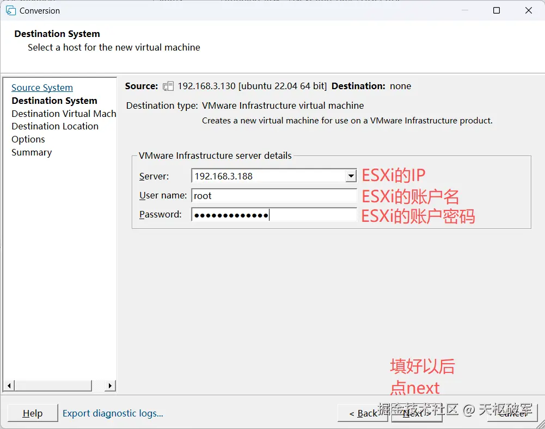Click Cancel to abort the conversion wizard

pyautogui.click(x=511, y=413)
